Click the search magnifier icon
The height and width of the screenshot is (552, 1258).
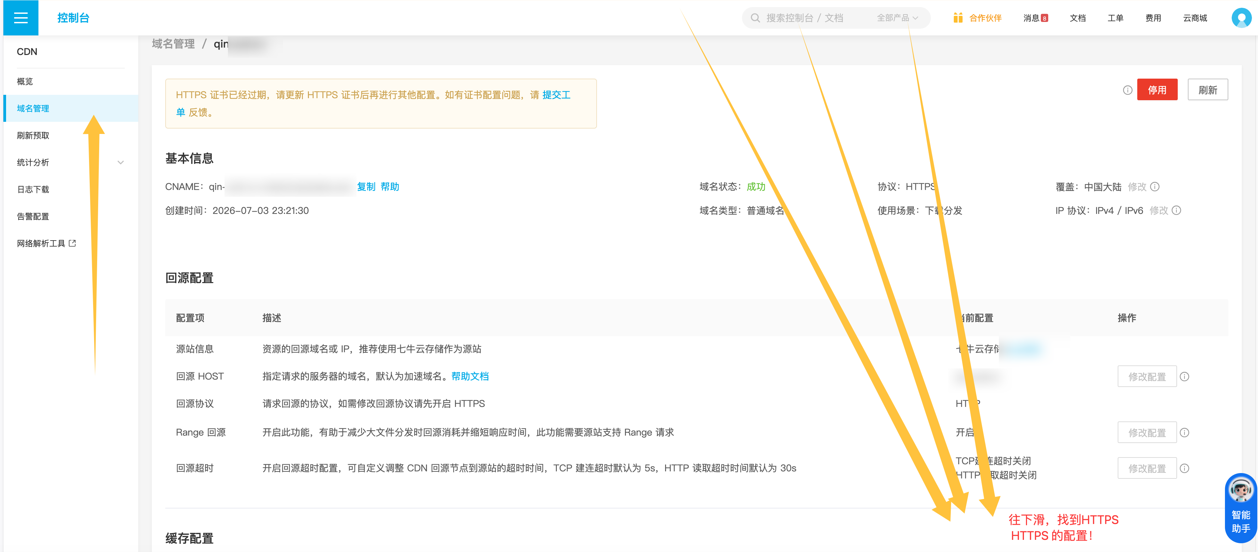tap(755, 18)
